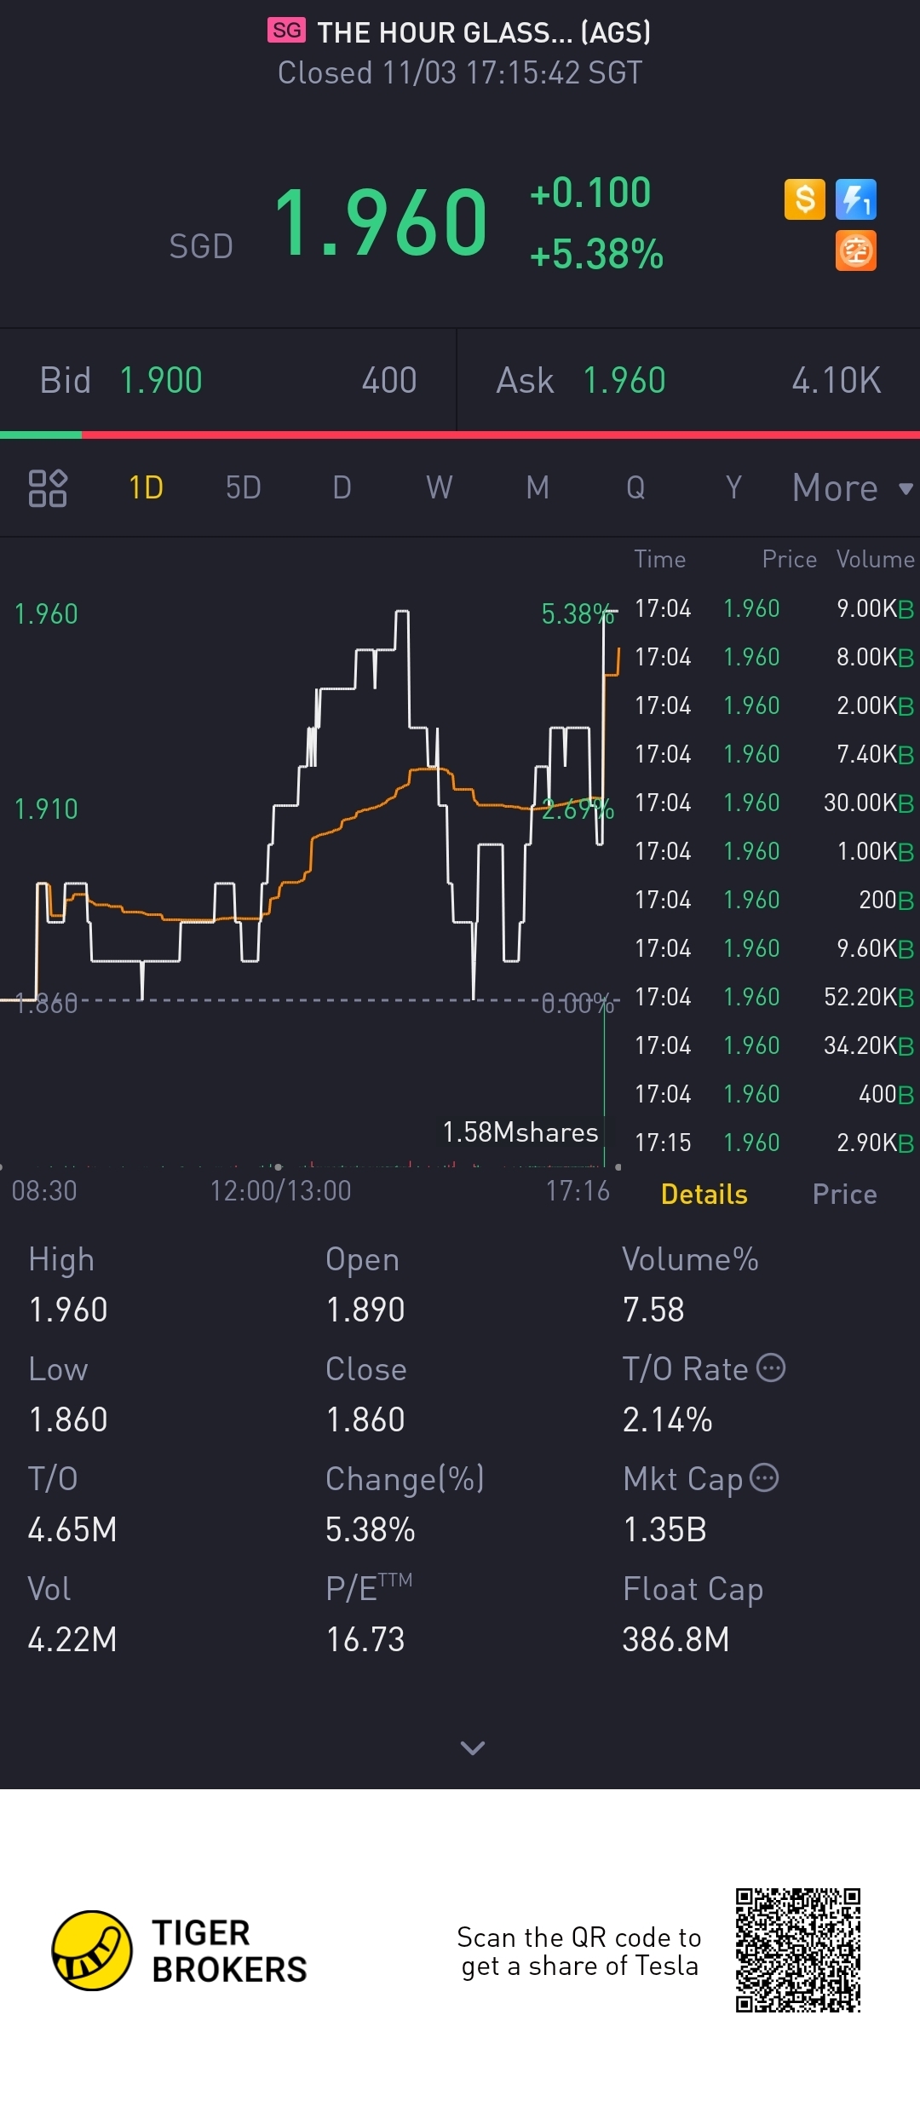Tap the orange round badge icon

click(856, 251)
